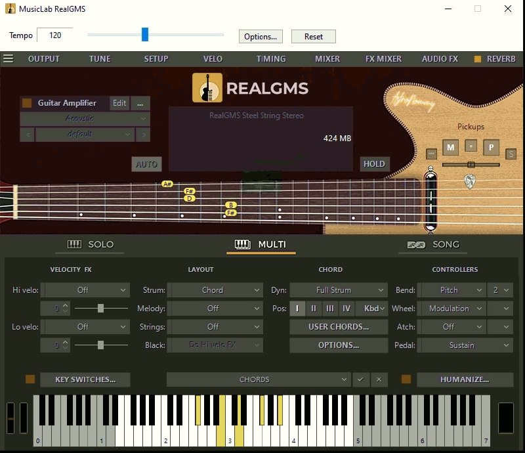Image resolution: width=525 pixels, height=453 pixels.
Task: Select the M pickup button
Action: [x=450, y=148]
